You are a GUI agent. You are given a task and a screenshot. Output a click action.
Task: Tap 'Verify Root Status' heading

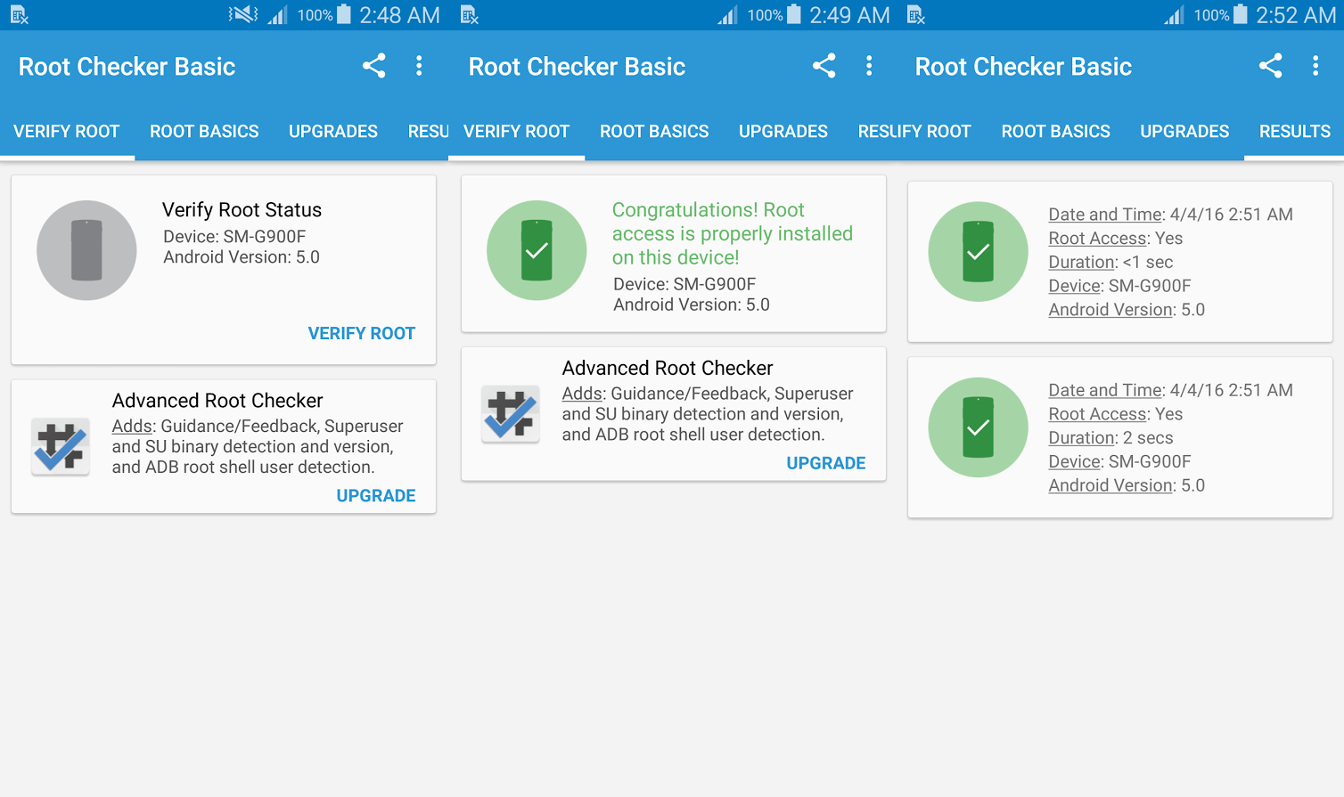[242, 210]
